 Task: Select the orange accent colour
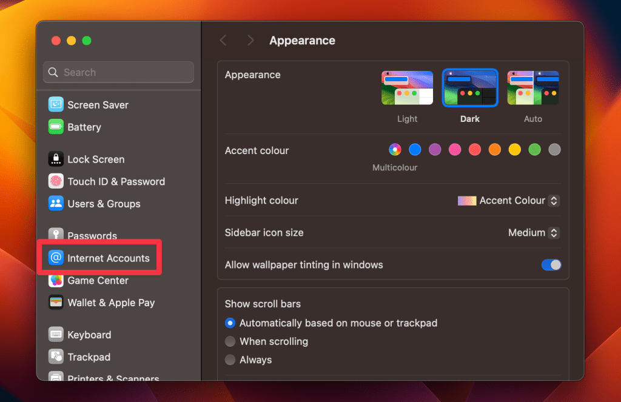(x=495, y=149)
